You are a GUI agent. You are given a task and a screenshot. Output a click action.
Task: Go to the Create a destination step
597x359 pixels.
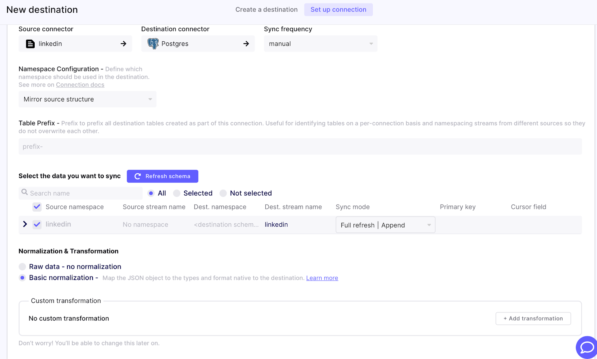click(x=266, y=10)
